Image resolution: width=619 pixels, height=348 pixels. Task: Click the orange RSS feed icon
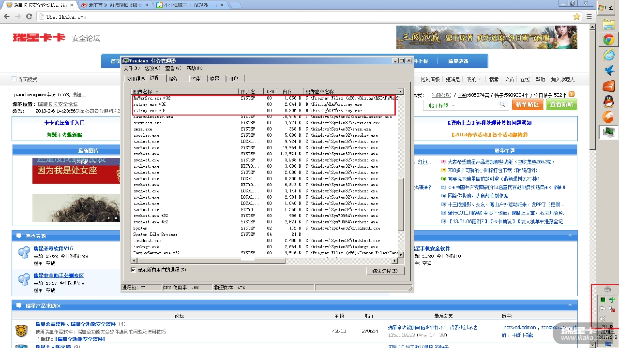[x=572, y=94]
